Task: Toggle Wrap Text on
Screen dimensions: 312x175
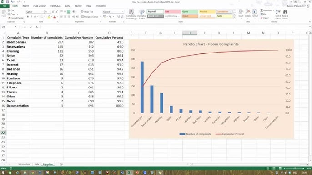Action: coord(87,12)
